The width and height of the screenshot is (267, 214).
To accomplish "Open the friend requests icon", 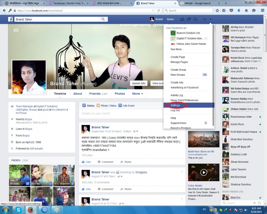I will pyautogui.click(x=182, y=19).
